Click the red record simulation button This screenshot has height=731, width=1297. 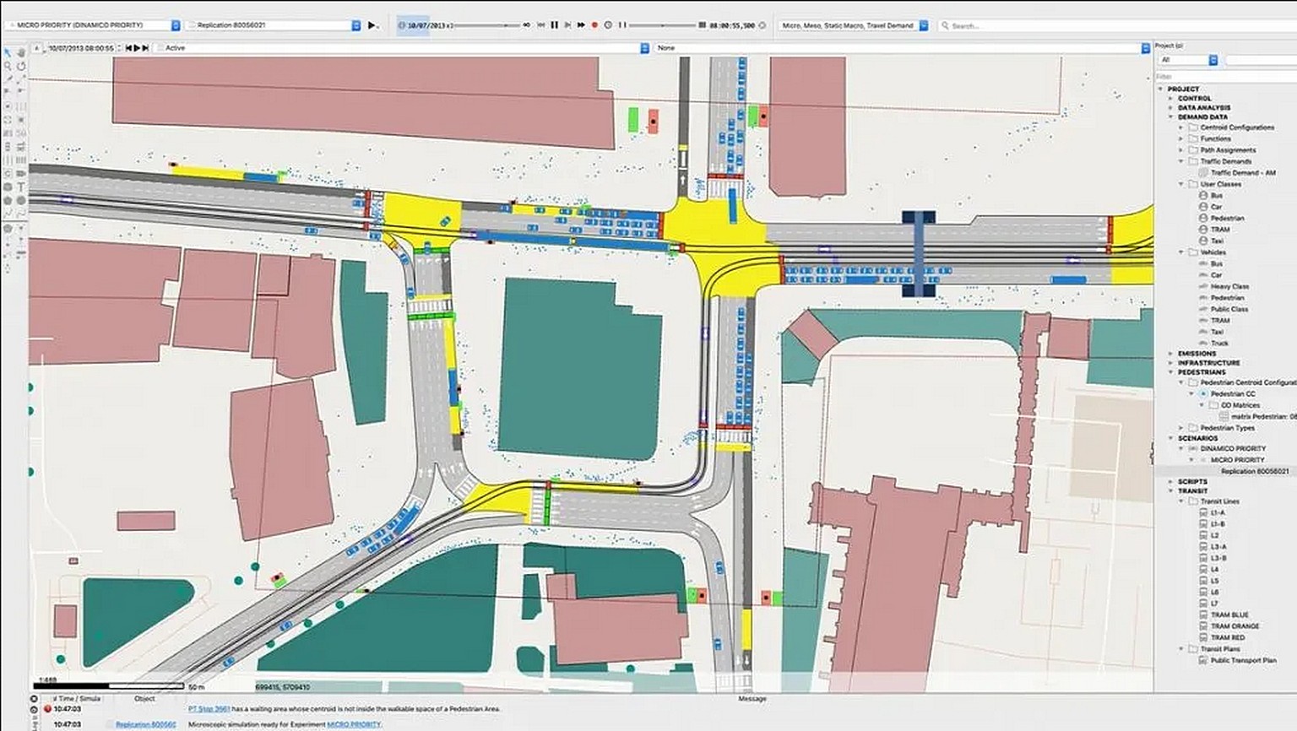pyautogui.click(x=594, y=25)
